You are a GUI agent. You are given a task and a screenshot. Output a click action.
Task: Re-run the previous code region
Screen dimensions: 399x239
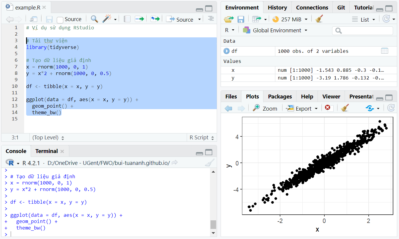click(x=155, y=19)
